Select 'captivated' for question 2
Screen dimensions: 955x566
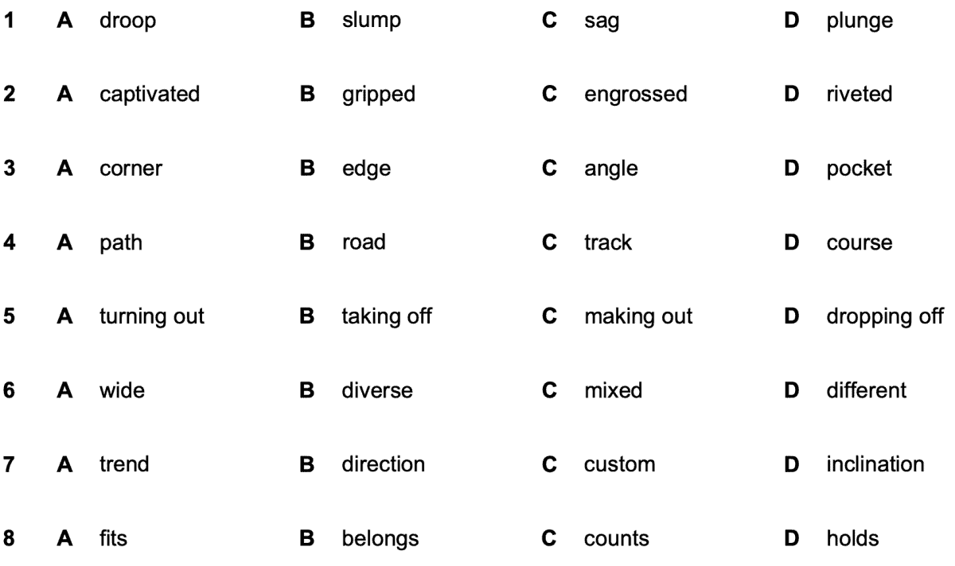(149, 95)
